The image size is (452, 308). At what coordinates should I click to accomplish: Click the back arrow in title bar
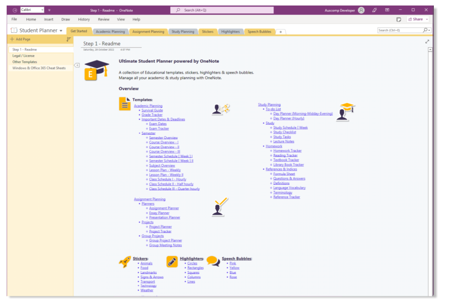click(15, 10)
